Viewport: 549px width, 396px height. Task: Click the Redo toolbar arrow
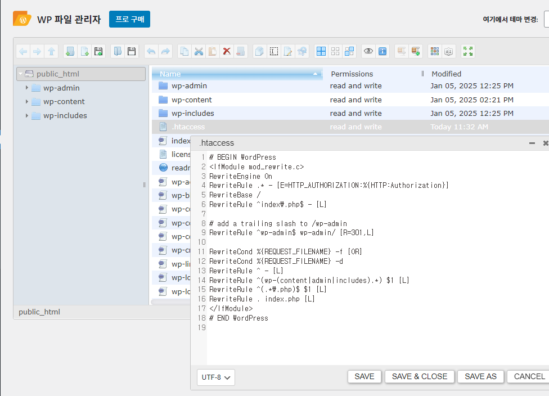pos(165,52)
